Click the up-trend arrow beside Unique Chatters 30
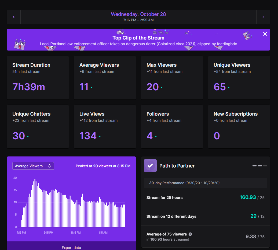 pos(28,137)
